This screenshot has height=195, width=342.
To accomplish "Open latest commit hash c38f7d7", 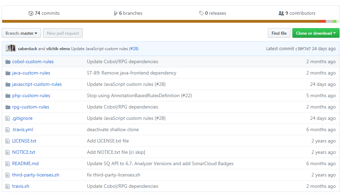I will tap(303, 49).
